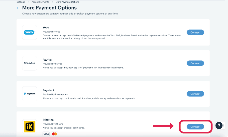Viewport: 228px width, 137px height.
Task: Click the More Payment Options heading
Action: 49,8
